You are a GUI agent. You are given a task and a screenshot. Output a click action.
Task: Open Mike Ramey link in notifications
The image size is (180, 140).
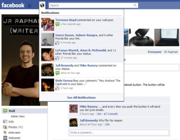[88, 65]
